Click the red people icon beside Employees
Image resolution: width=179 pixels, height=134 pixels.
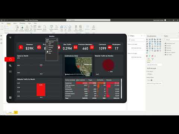pyautogui.click(x=110, y=47)
